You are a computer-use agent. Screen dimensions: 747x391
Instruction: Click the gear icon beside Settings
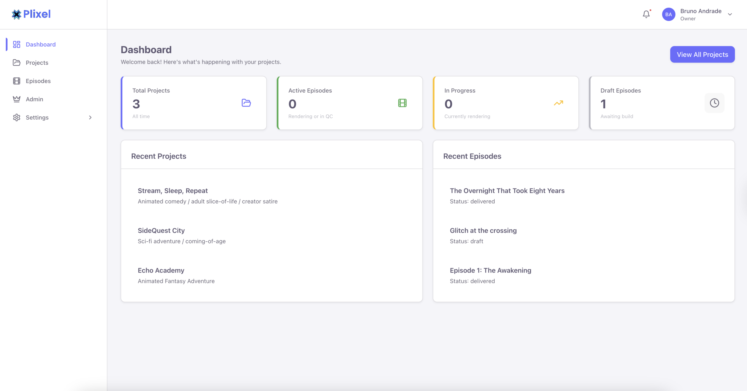click(x=17, y=117)
